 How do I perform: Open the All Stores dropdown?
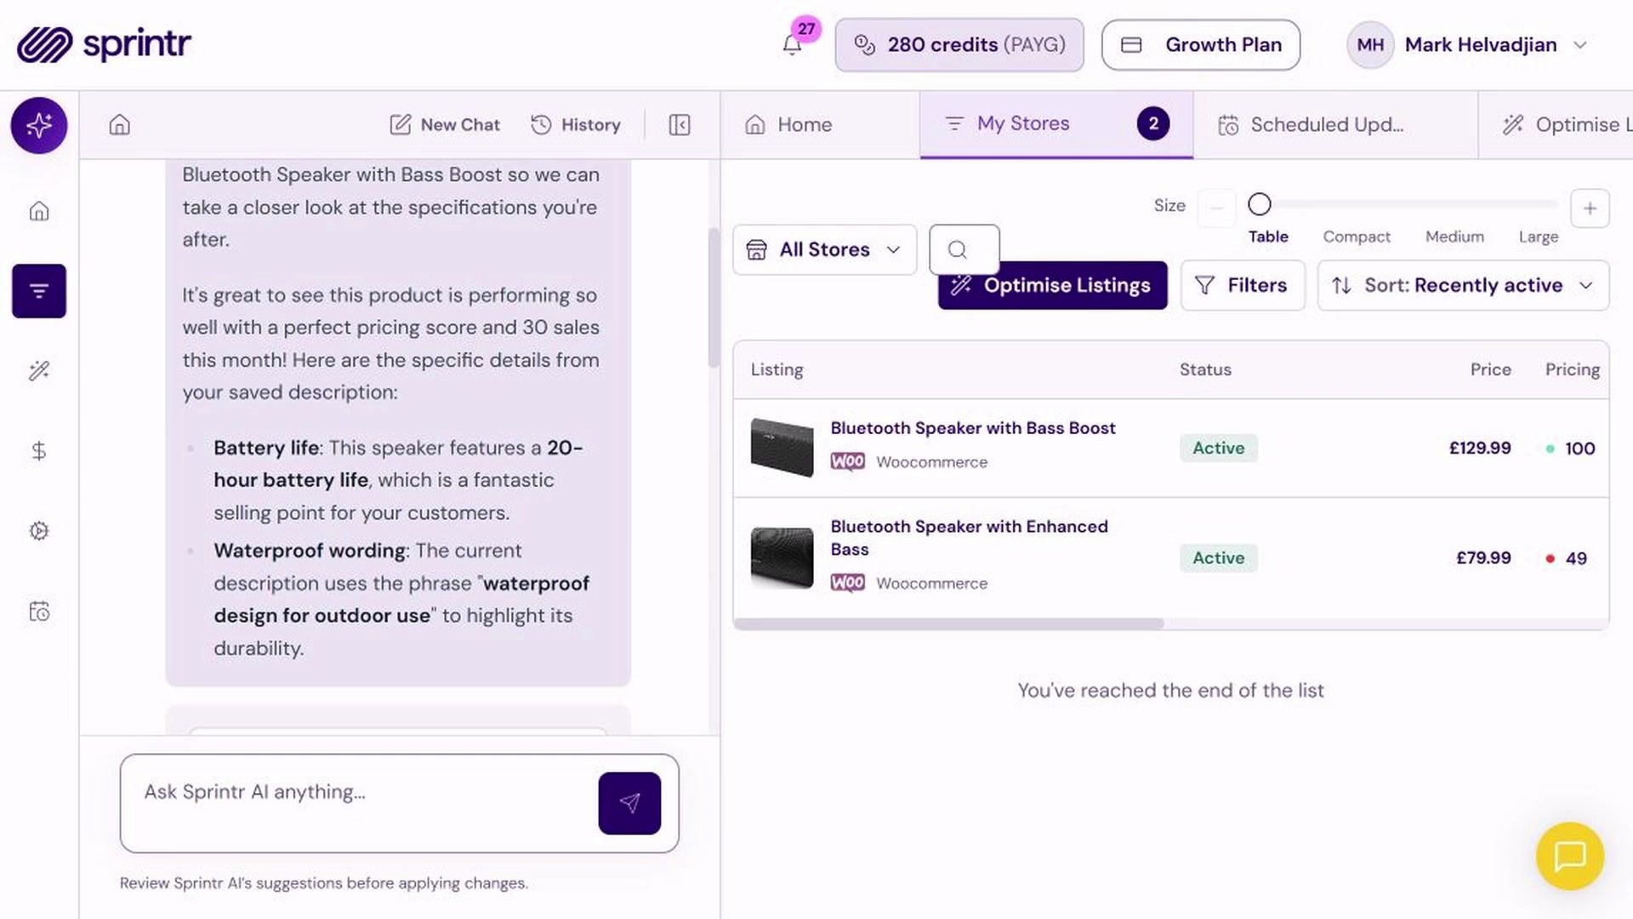pyautogui.click(x=824, y=249)
